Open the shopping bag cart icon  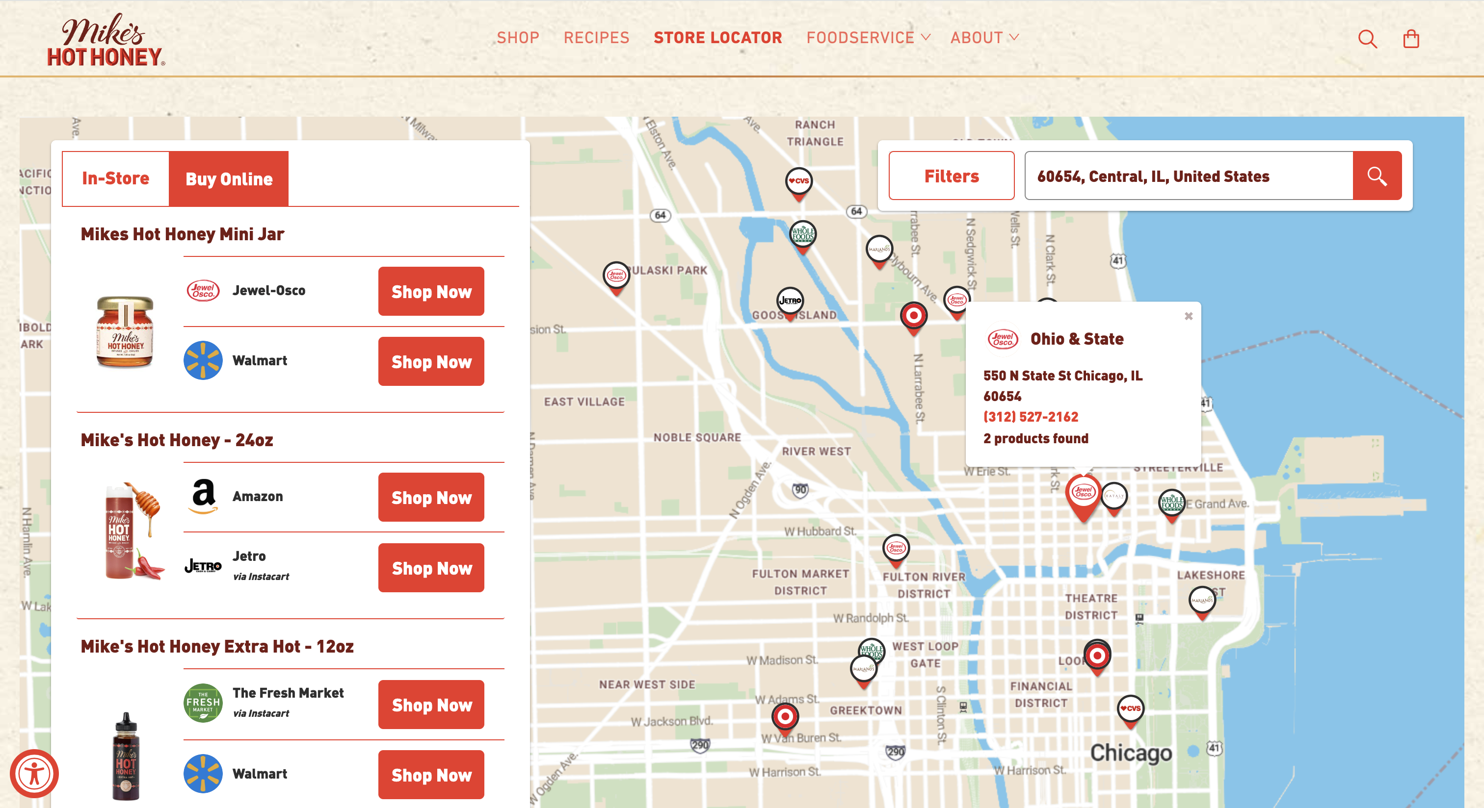1411,39
